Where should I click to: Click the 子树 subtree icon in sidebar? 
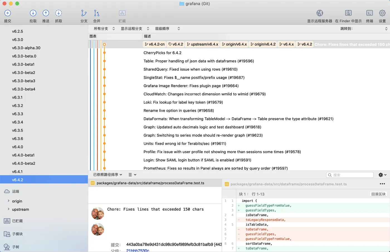coord(7,247)
